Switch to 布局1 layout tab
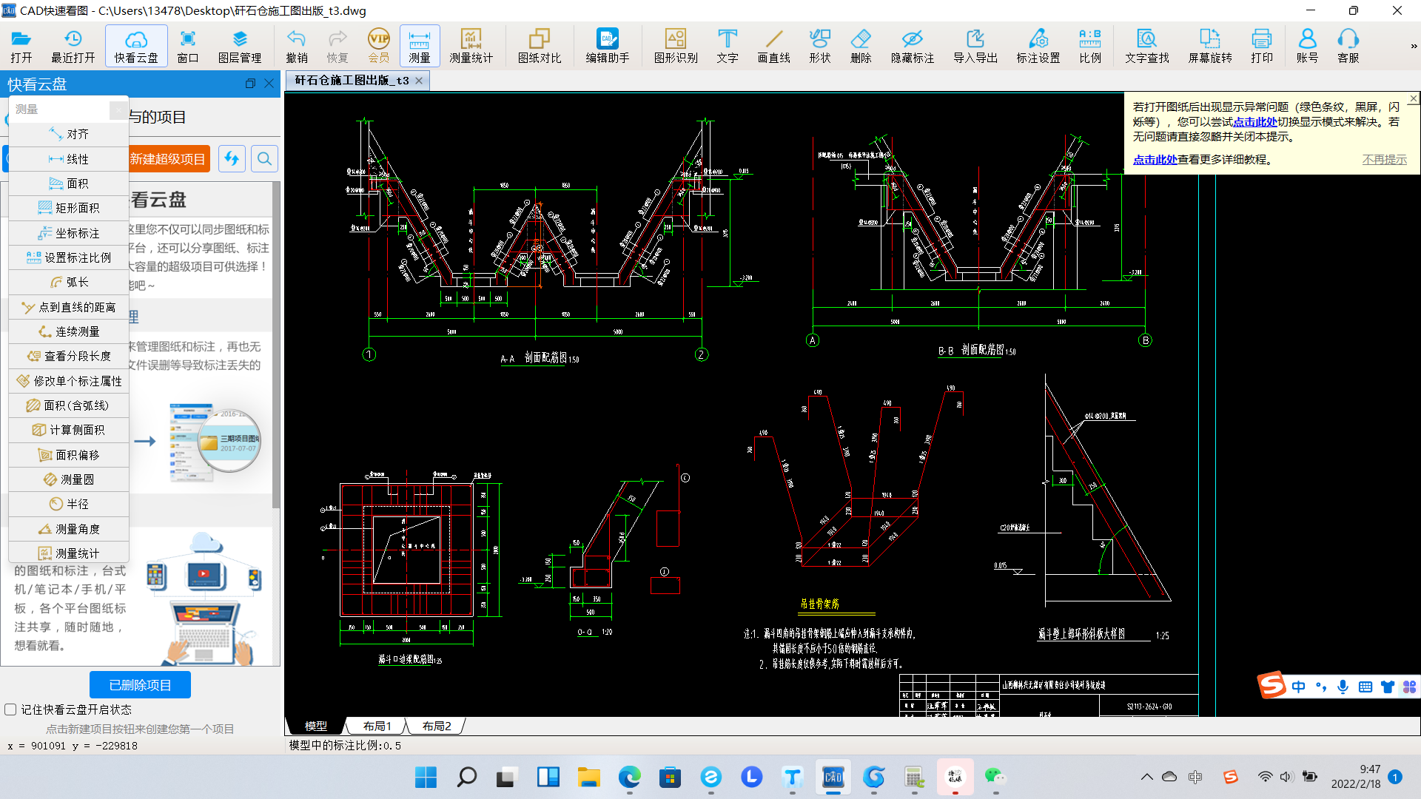 [377, 726]
